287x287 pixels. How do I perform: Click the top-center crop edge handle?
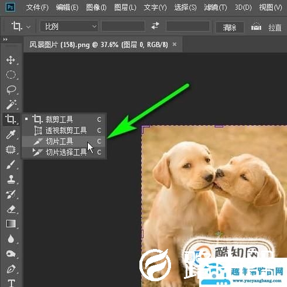pos(219,127)
